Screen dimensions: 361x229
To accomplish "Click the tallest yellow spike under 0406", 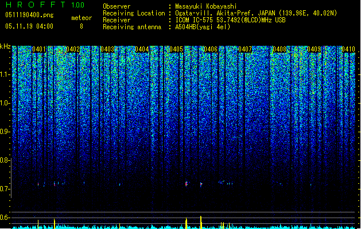I will [x=201, y=222].
